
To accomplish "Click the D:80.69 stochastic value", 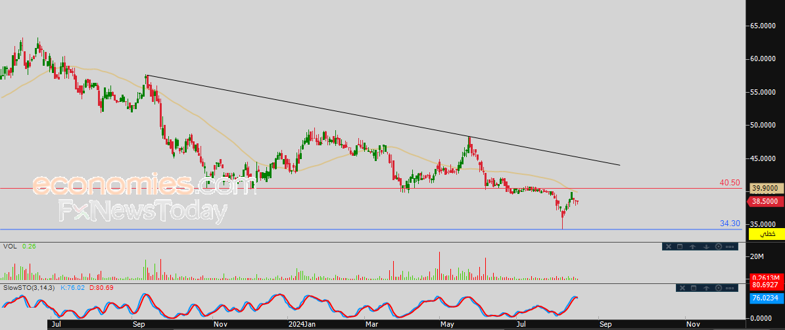I will 102,288.
